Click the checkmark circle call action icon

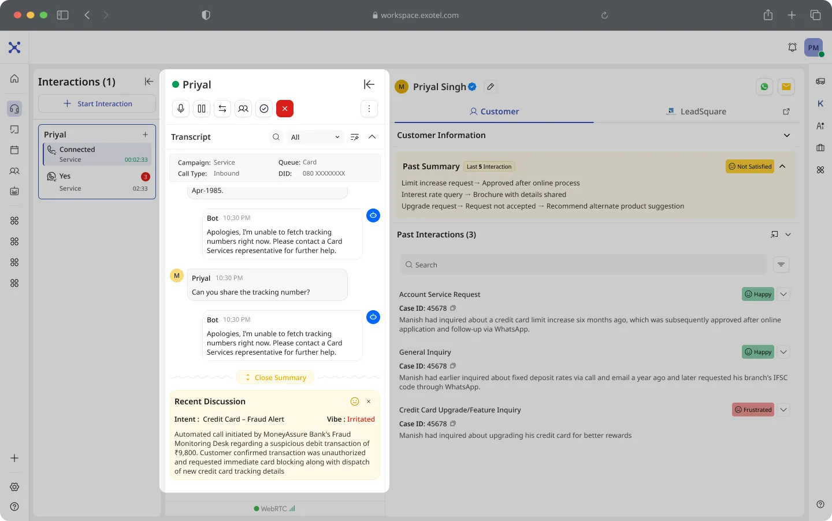pos(264,109)
